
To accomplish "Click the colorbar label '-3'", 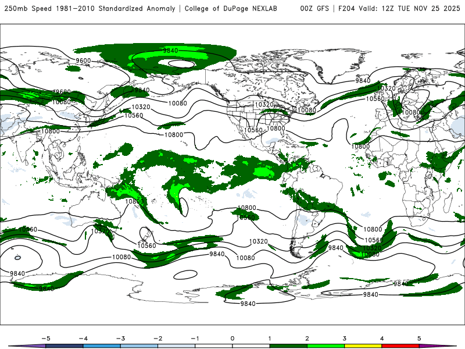I will (120, 339).
